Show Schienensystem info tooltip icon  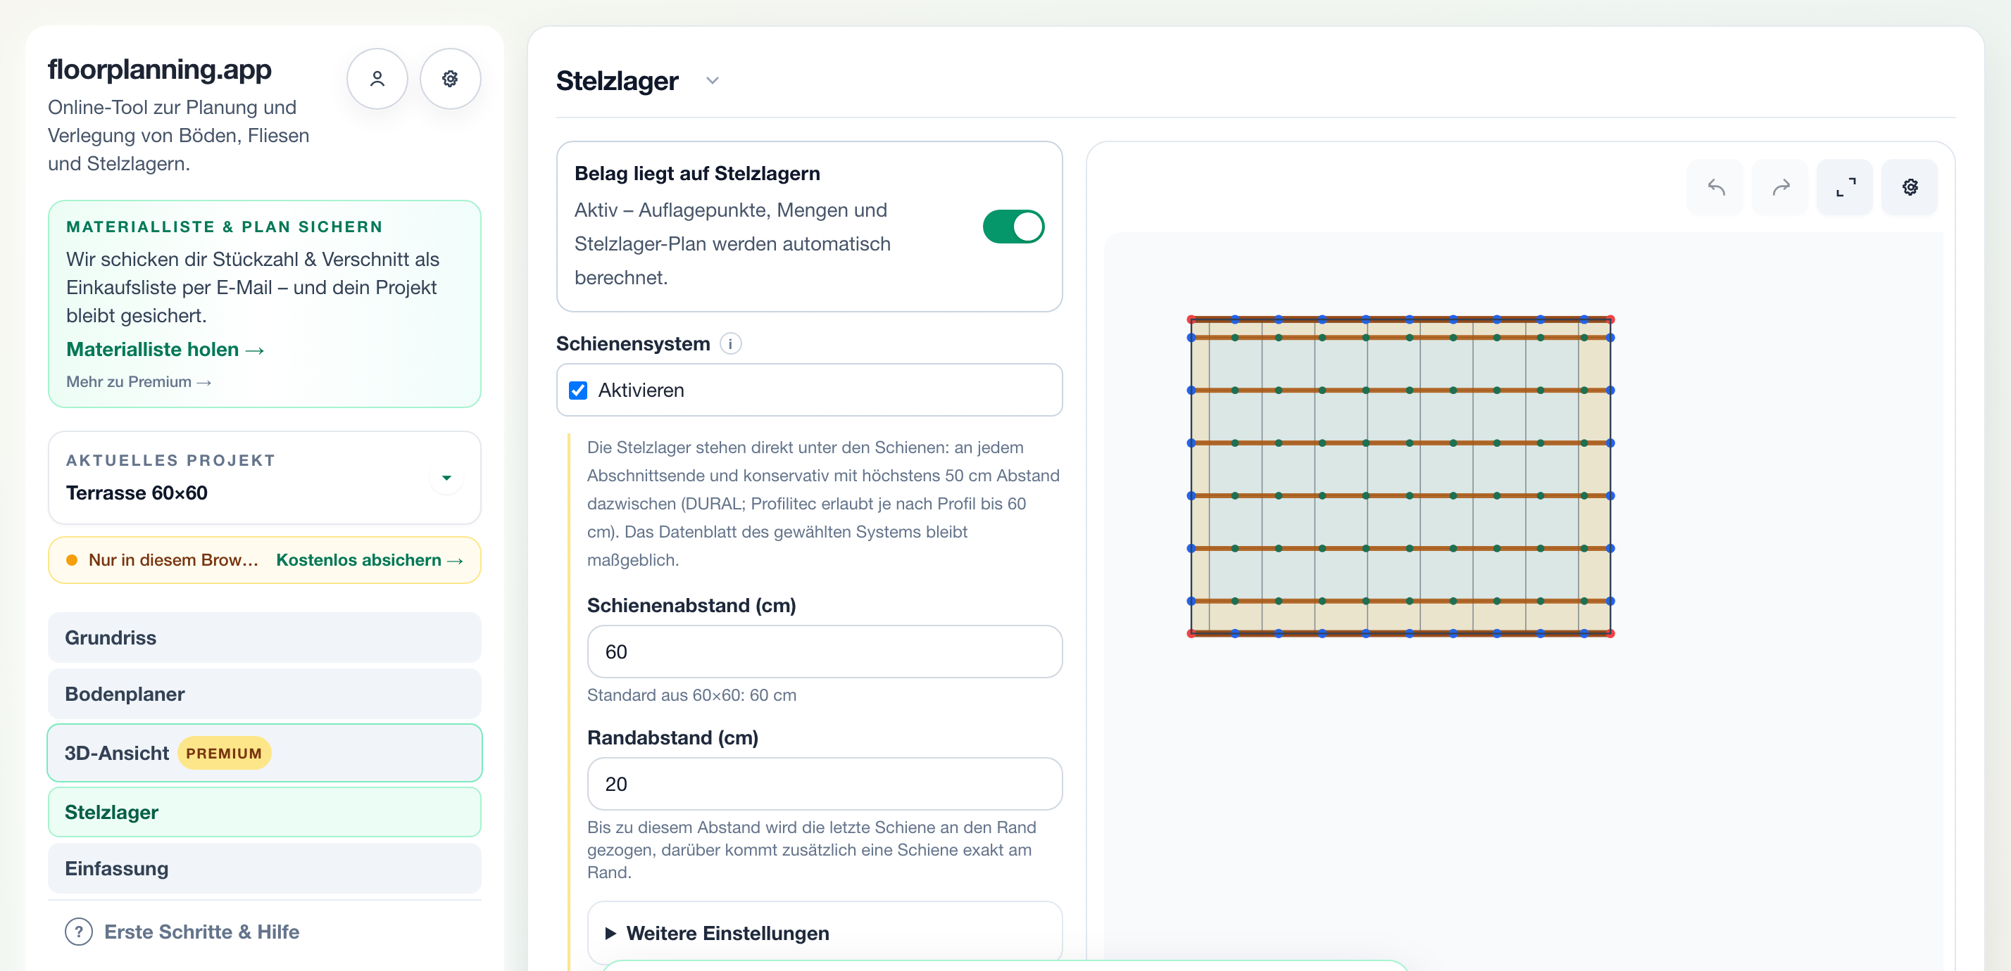[x=730, y=344]
